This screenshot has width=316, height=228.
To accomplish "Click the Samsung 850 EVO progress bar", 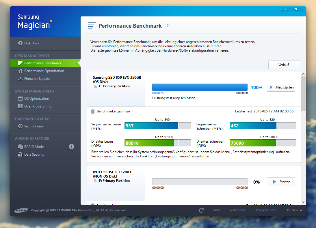I will [x=200, y=87].
